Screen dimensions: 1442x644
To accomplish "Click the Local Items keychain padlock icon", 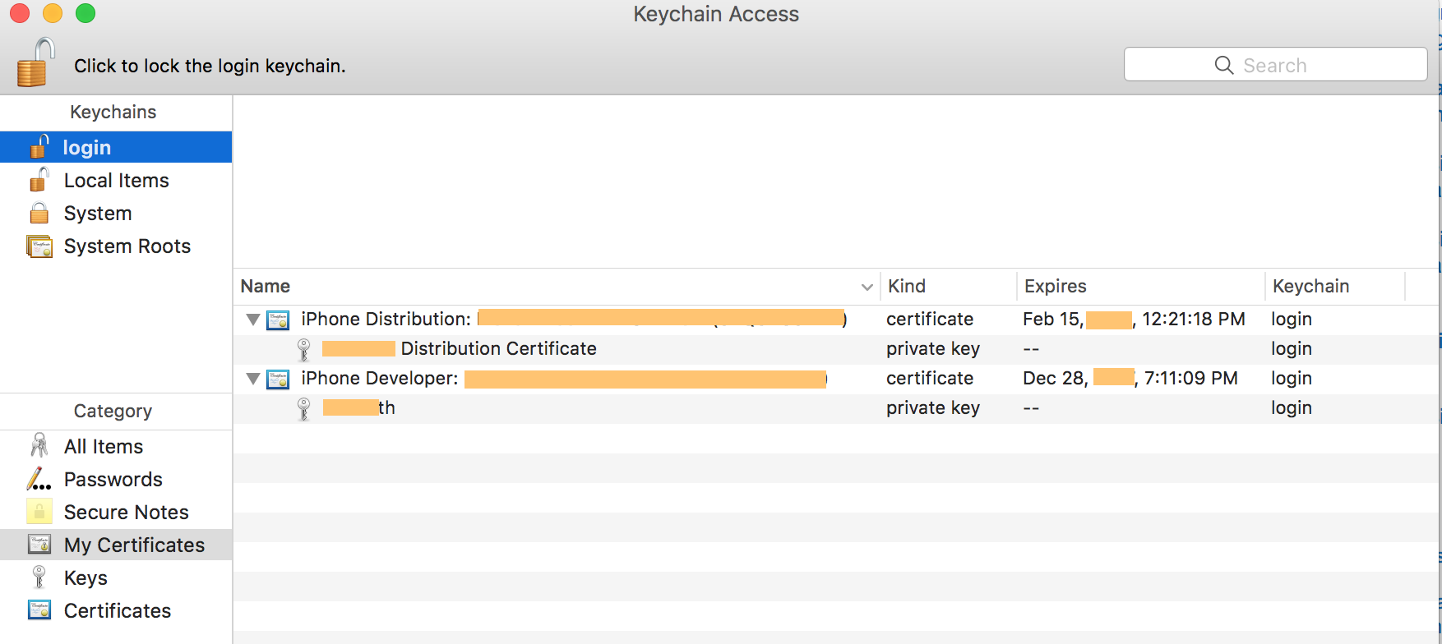I will 39,180.
